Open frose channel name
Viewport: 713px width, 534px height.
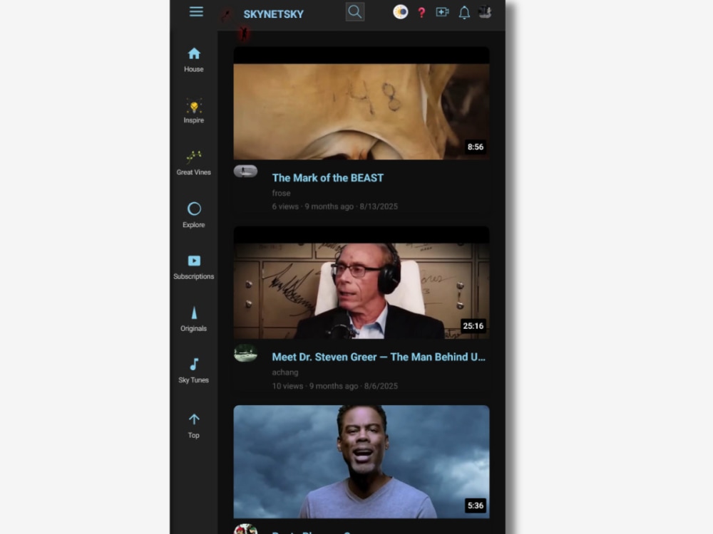click(x=281, y=193)
